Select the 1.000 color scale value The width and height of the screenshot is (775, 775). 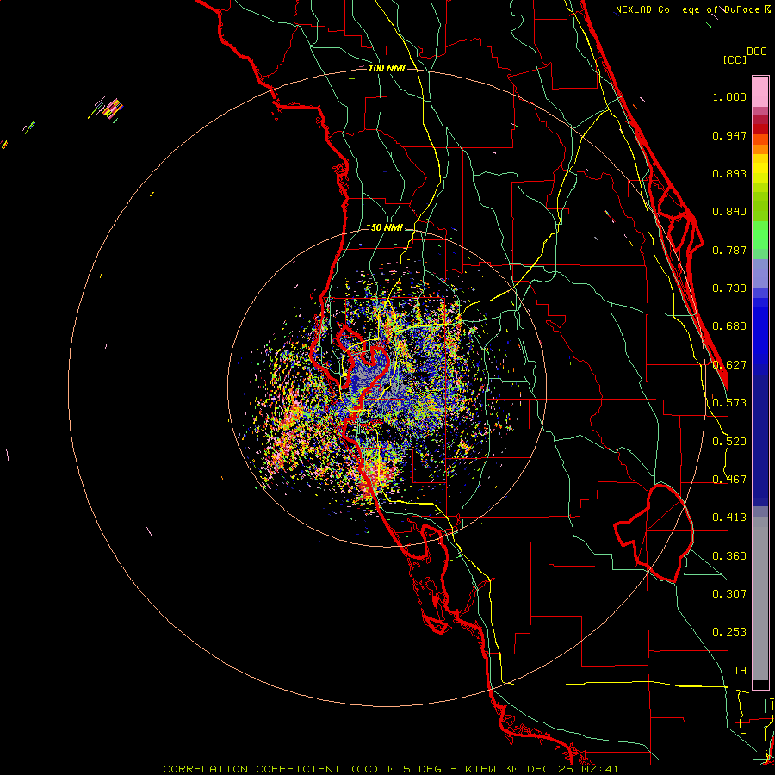729,96
